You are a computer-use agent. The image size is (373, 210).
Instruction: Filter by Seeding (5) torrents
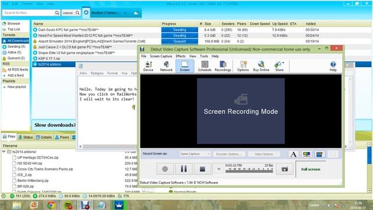point(16,47)
